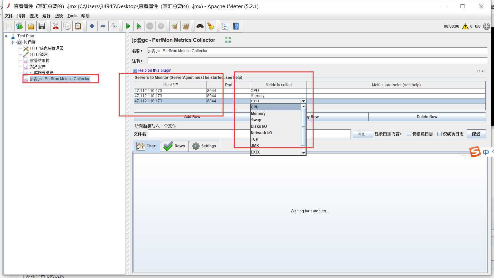The width and height of the screenshot is (494, 278).
Task: Reset search with the yellow brush icon
Action: coord(211,26)
